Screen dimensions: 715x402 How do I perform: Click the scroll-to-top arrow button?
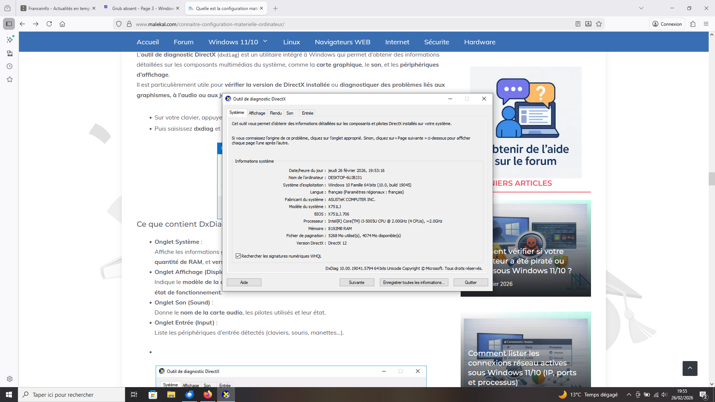tap(690, 368)
